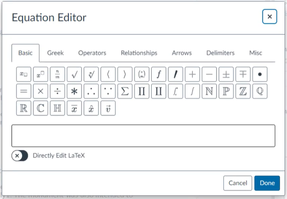Screen dimensions: 287x199
Task: Switch to the Greek tab
Action: click(x=55, y=53)
